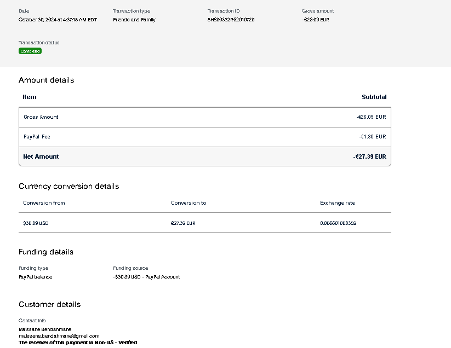Click the transaction date and time value
This screenshot has height=348, width=451.
58,20
